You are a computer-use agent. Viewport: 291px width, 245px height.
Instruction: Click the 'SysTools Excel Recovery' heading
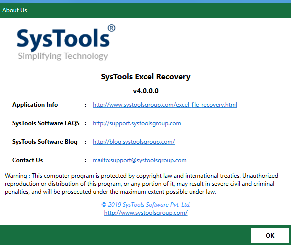point(146,77)
